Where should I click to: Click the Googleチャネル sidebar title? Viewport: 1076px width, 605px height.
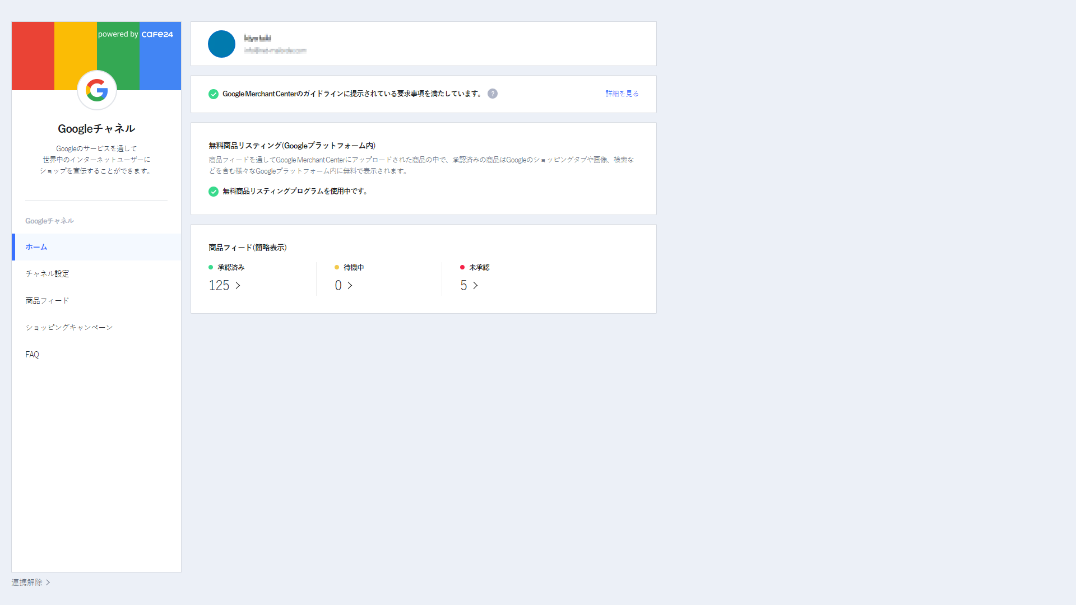click(x=96, y=129)
